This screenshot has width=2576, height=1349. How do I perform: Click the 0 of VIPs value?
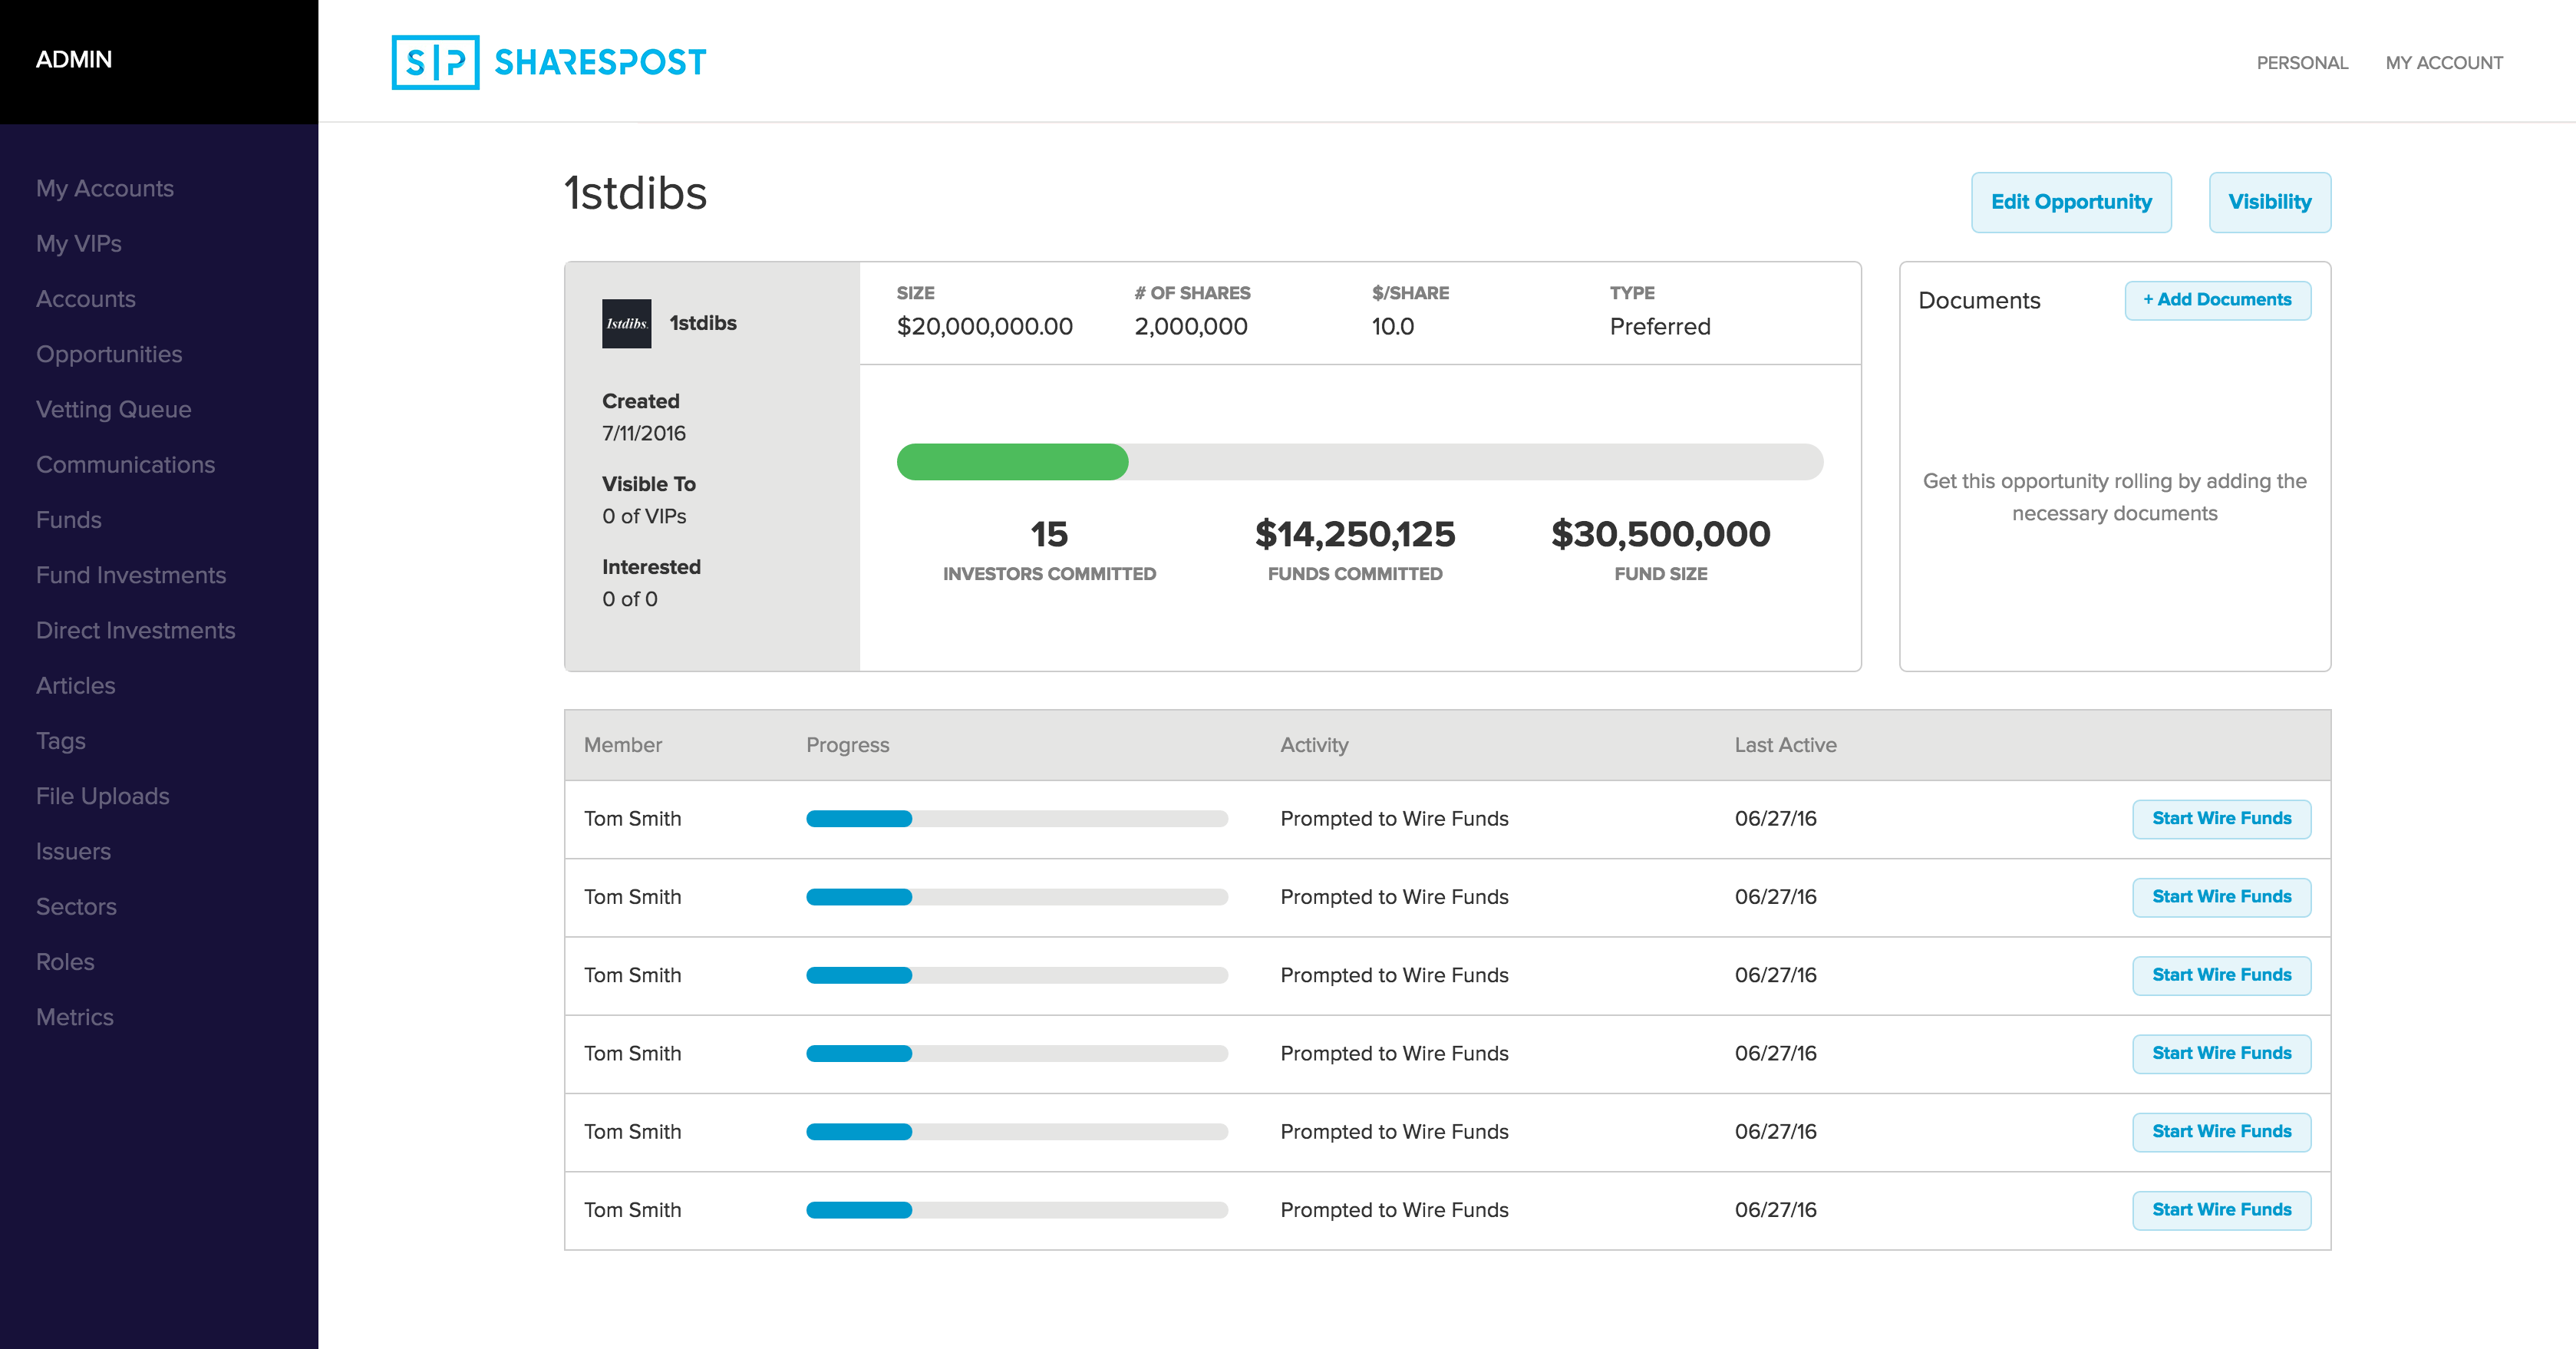point(644,516)
